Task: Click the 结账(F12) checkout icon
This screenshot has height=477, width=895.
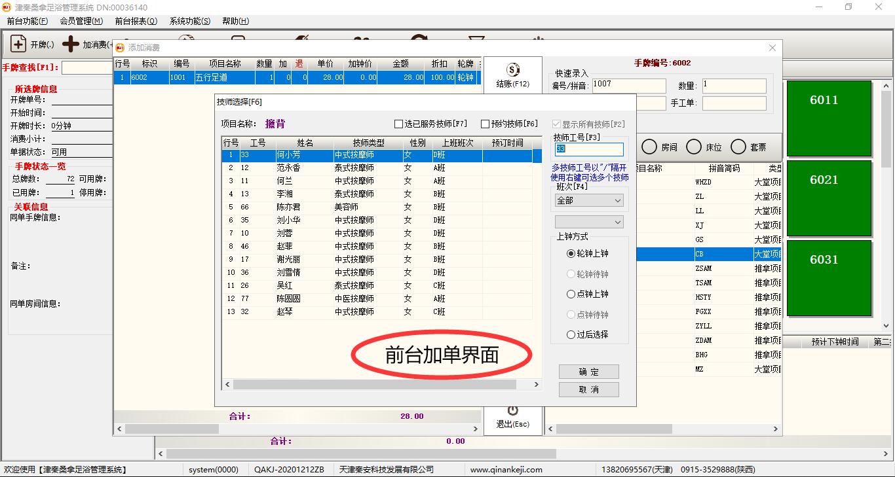Action: pyautogui.click(x=512, y=70)
